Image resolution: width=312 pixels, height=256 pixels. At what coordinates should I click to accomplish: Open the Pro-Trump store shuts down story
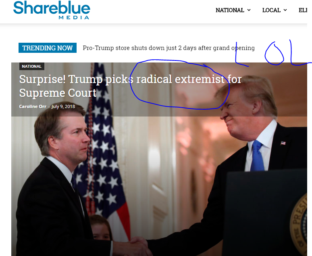click(168, 48)
